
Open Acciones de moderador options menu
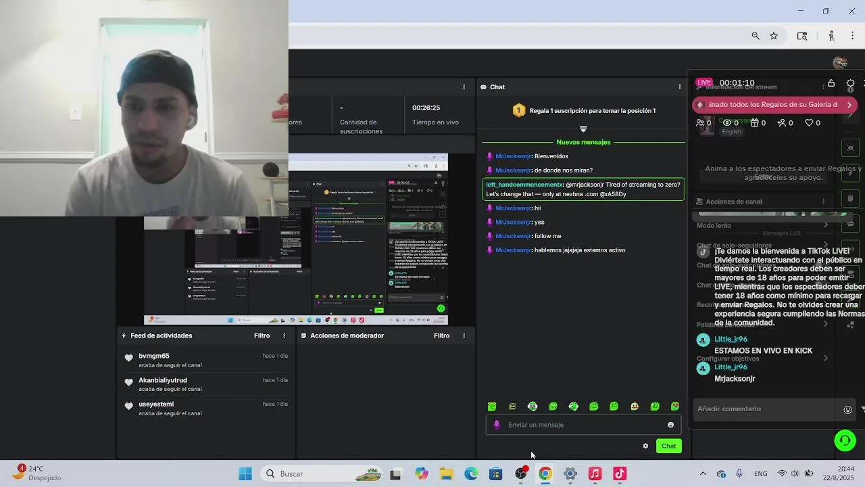coord(464,335)
